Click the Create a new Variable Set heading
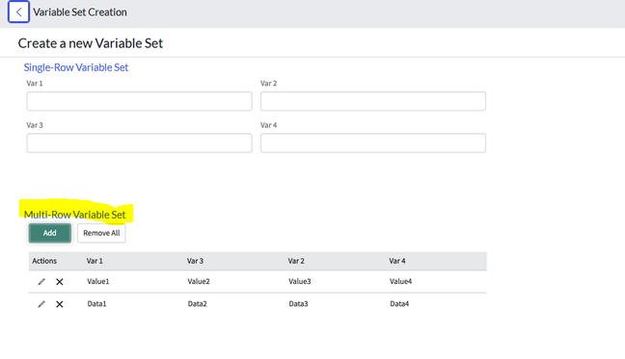Screen dimensions: 625x359 (x=91, y=43)
